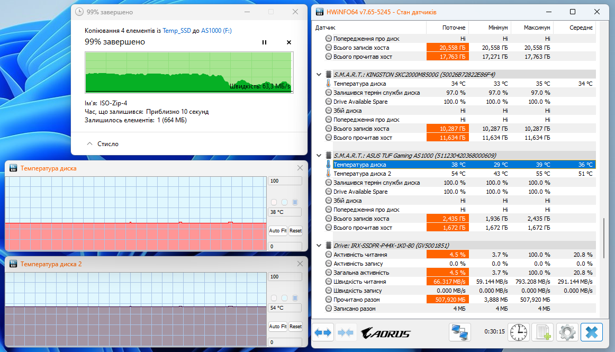Click the 66.317 MB/s read speed value
This screenshot has width=615, height=352.
coord(448,282)
